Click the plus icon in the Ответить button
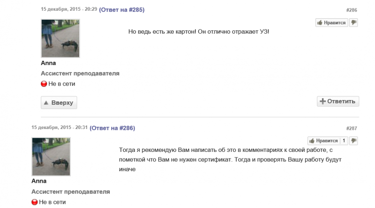This screenshot has width=375, height=208. click(x=322, y=101)
